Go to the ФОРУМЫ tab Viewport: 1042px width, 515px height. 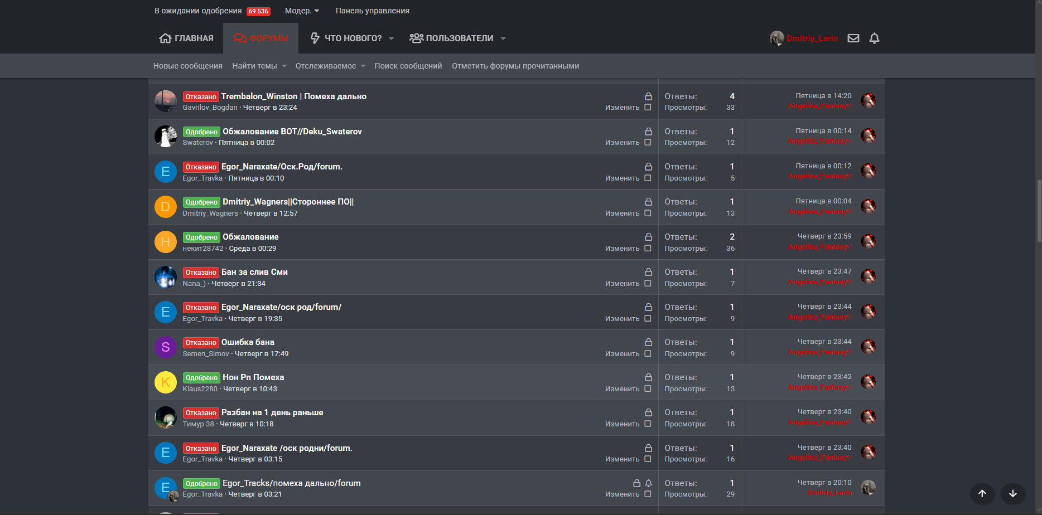[261, 38]
